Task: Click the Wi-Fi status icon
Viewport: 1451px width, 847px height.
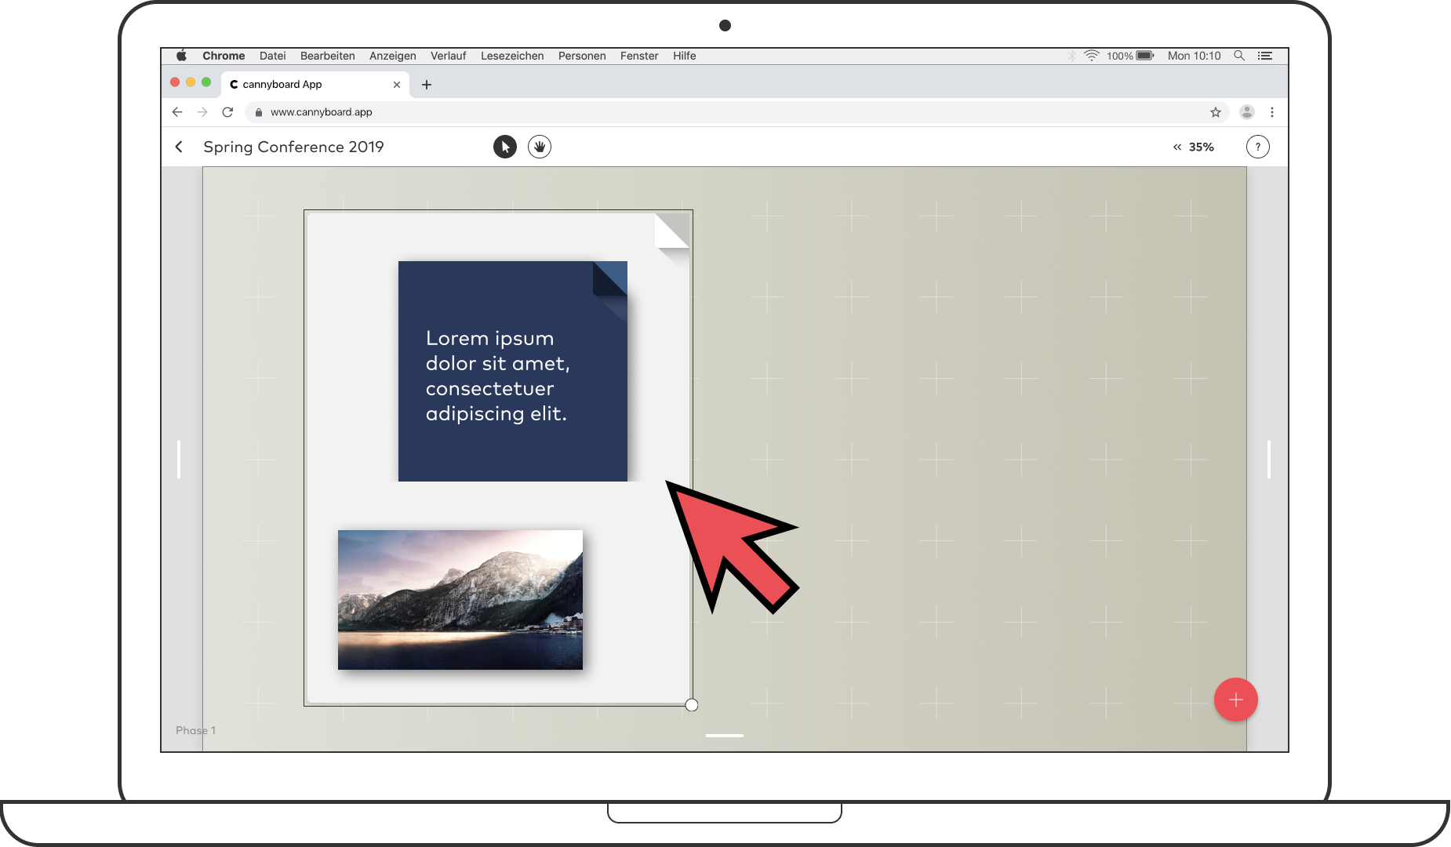Action: pyautogui.click(x=1092, y=56)
